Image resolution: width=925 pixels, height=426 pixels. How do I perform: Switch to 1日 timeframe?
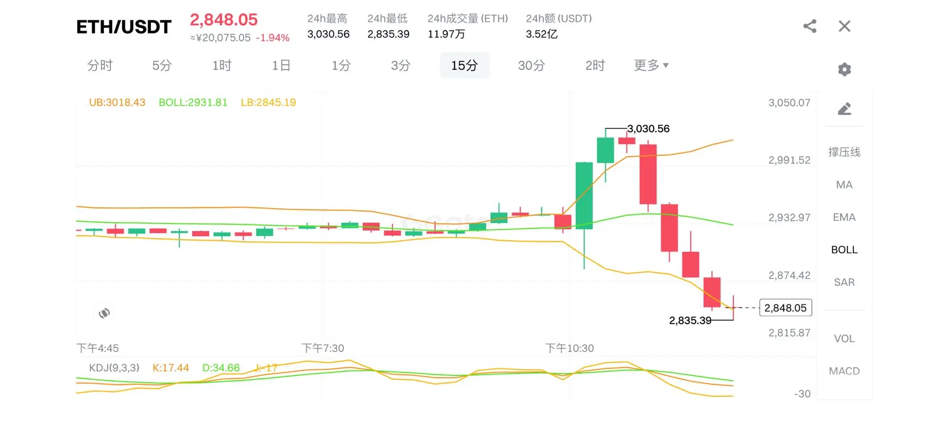[281, 65]
